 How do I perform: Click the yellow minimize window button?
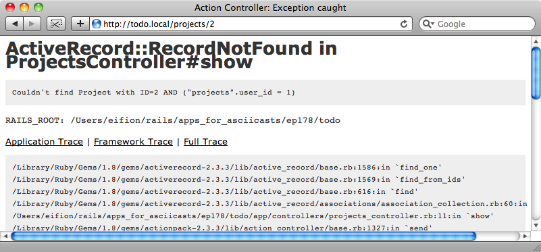[x=24, y=7]
